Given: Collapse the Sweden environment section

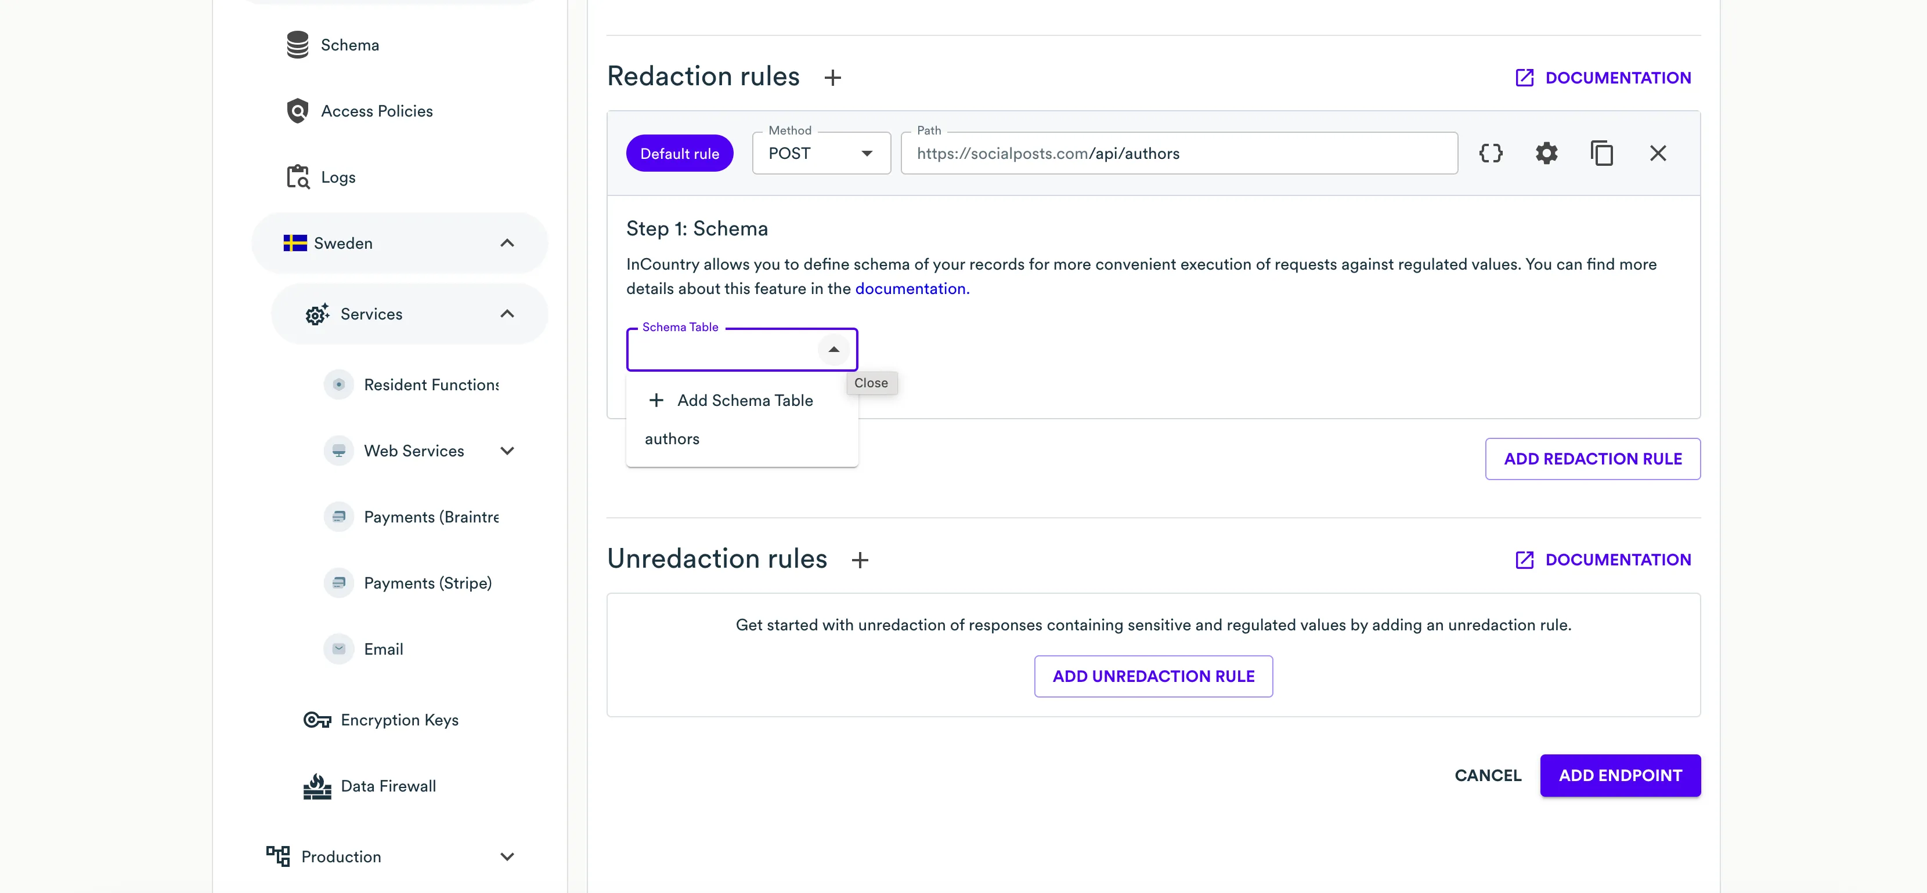Looking at the screenshot, I should (507, 243).
